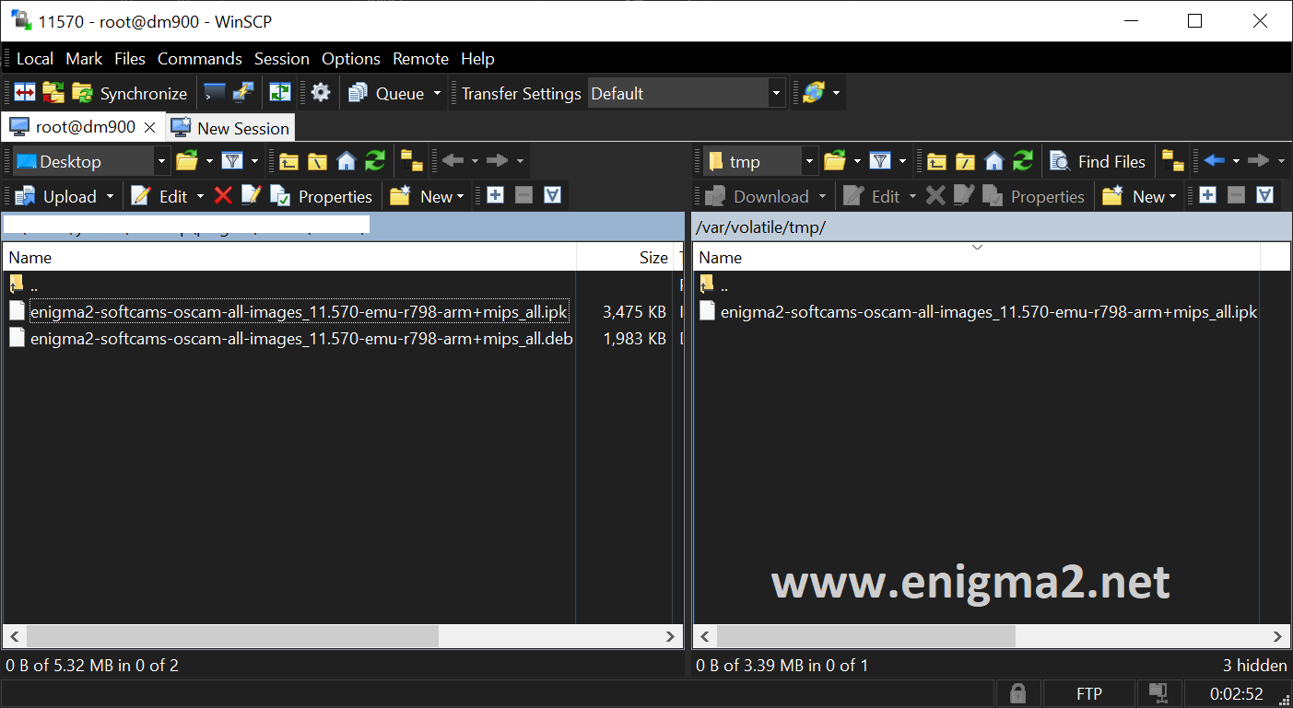Go to local root directory icon
This screenshot has height=708, width=1293.
(317, 161)
